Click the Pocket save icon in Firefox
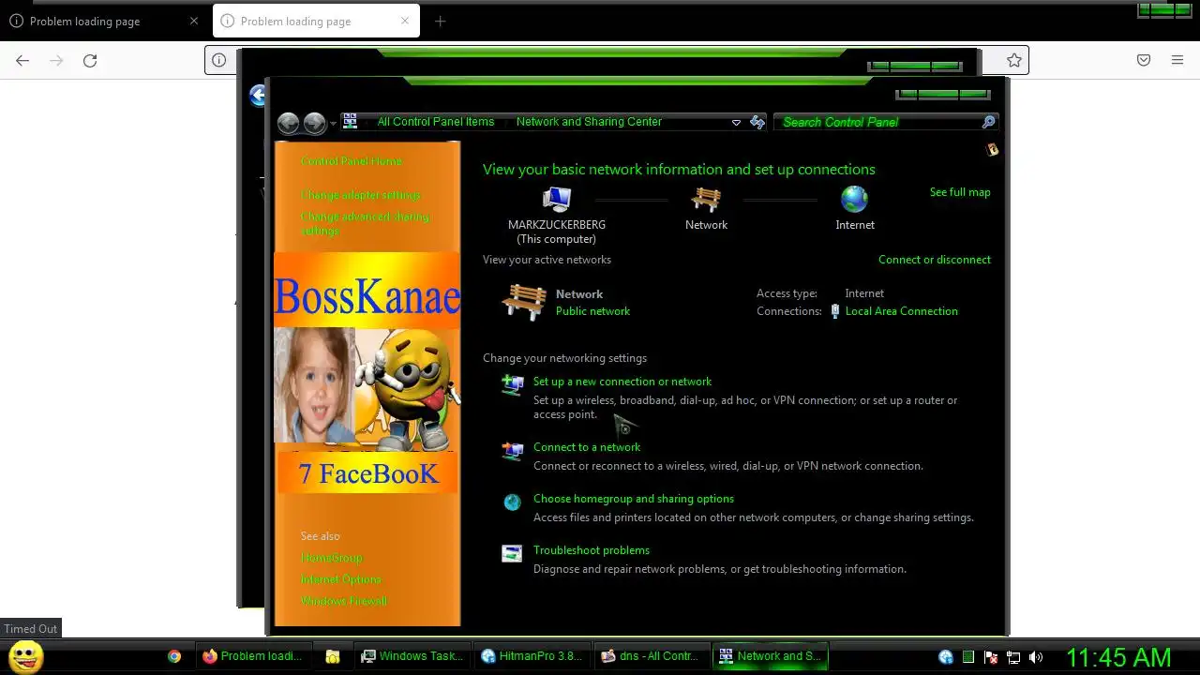 point(1144,60)
